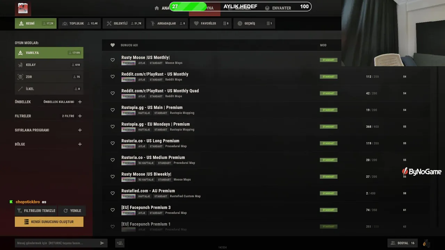
Task: Switch to the Topluluk tab
Action: (x=80, y=24)
